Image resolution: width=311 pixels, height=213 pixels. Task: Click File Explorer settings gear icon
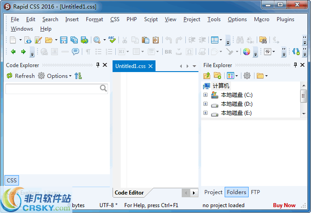(x=247, y=76)
